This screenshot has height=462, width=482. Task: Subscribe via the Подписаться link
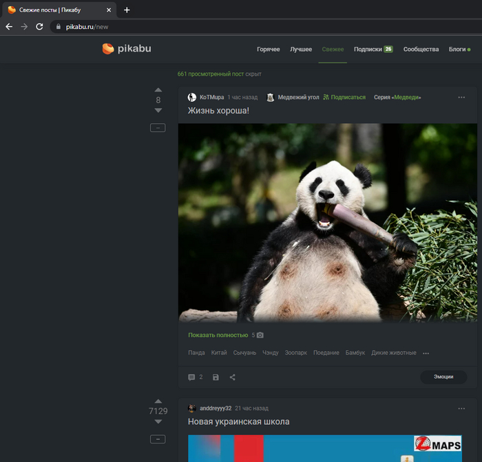(x=344, y=98)
